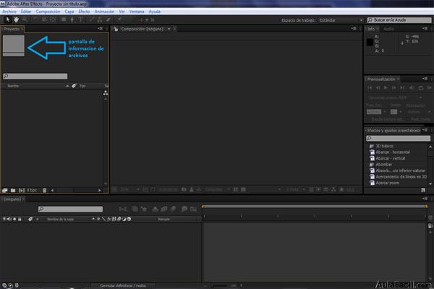Select the Zoom magnifier tool
This screenshot has height=289, width=434.
[25, 20]
